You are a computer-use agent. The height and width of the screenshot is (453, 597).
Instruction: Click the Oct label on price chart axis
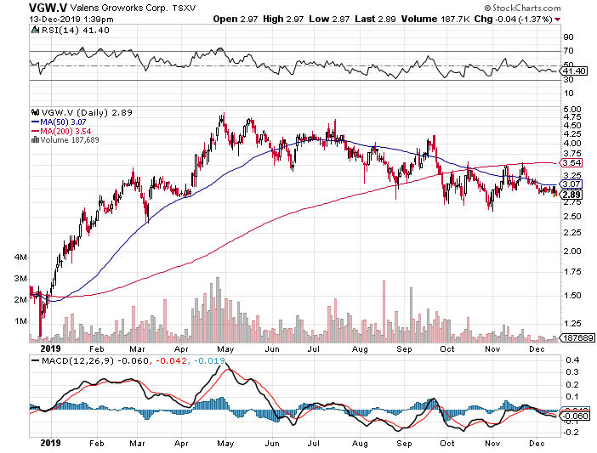(x=447, y=348)
